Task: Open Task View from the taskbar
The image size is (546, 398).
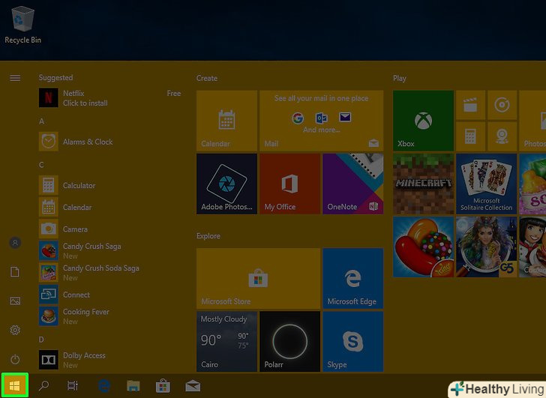Action: click(x=73, y=385)
